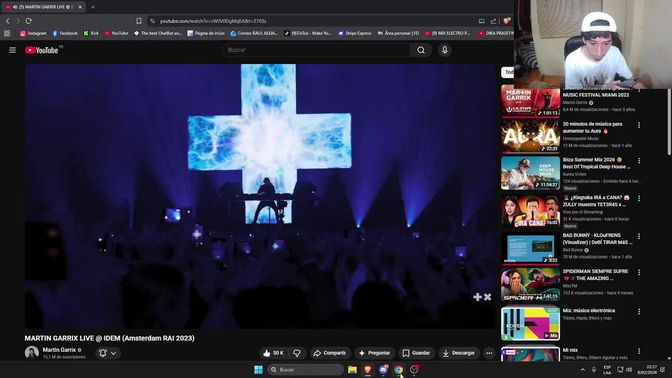Open the Martin Garrix channel name link
672x378 pixels.
(59, 350)
